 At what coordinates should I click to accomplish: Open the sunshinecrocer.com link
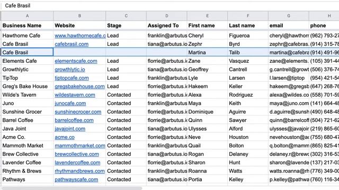pos(78,112)
